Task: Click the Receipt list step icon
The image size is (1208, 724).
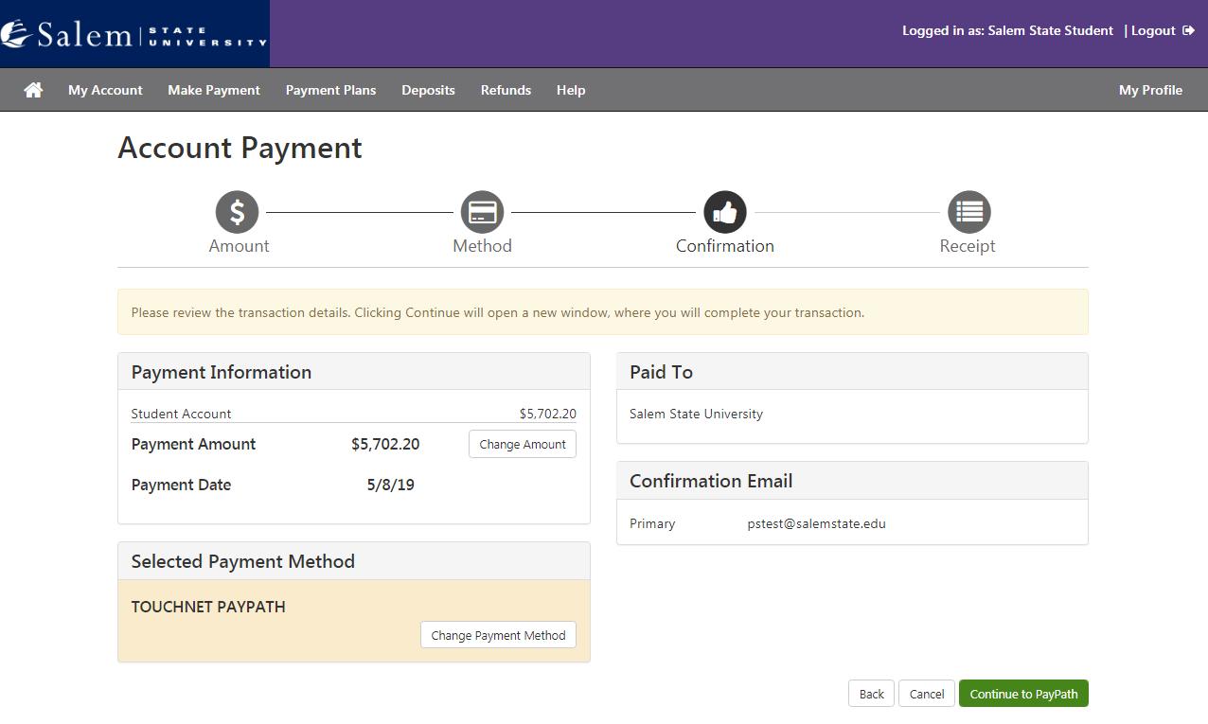Action: 968,212
